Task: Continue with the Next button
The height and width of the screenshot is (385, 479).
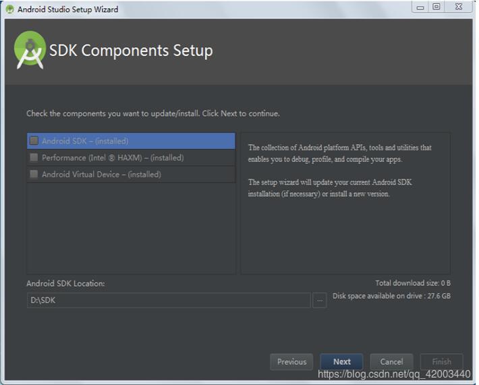Action: click(x=341, y=362)
